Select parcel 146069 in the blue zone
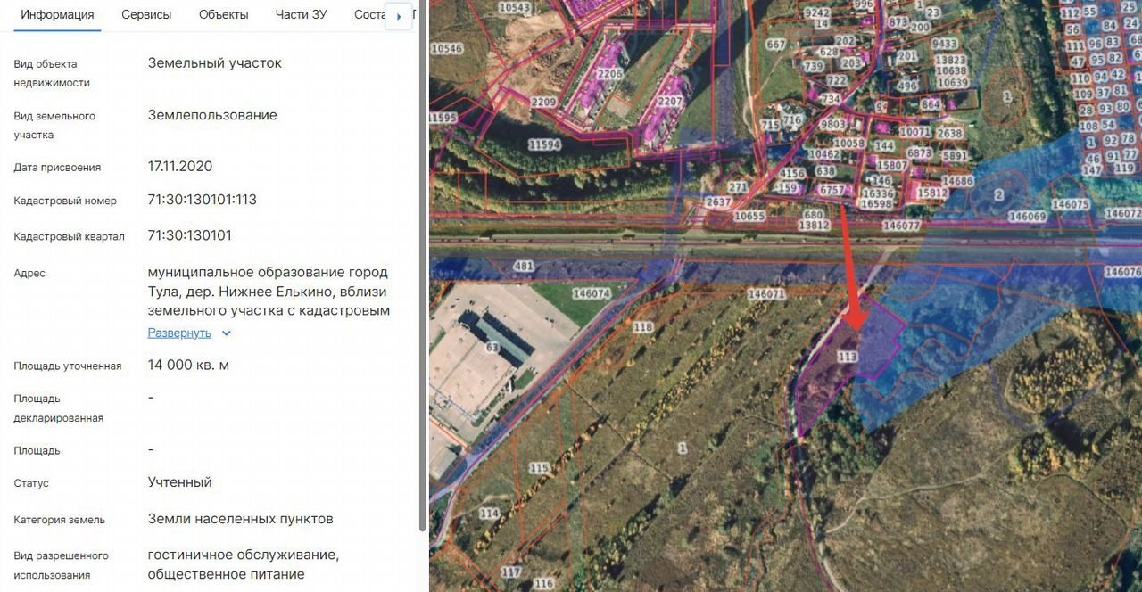Screen dimensions: 1142x592 click(x=1027, y=217)
